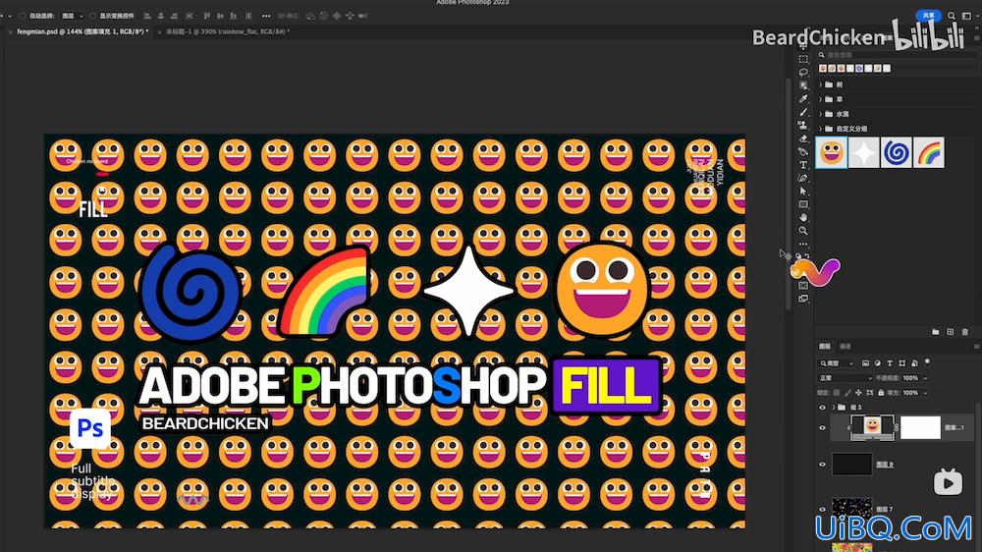Filter layers by shape icon

pyautogui.click(x=901, y=363)
